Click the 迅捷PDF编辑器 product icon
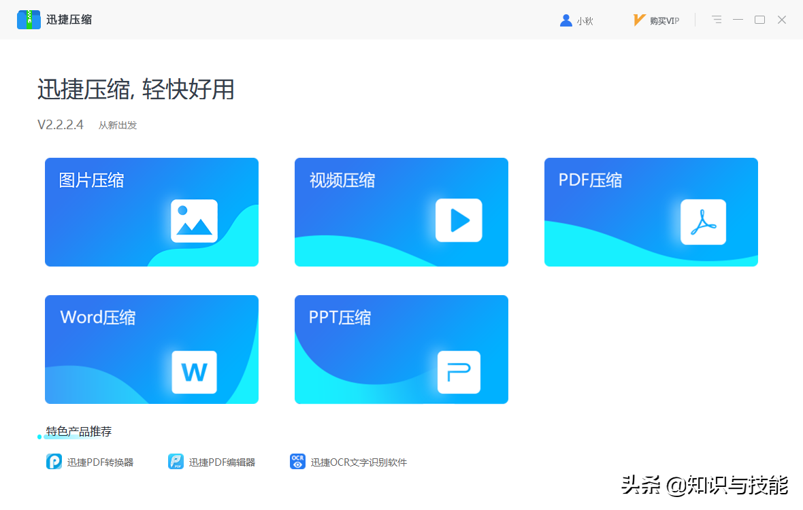This screenshot has height=510, width=803. pyautogui.click(x=176, y=462)
